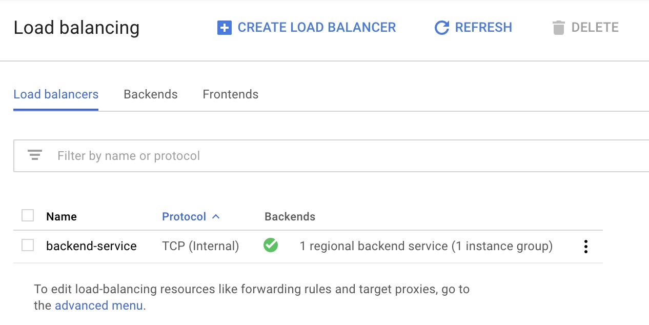This screenshot has width=649, height=325.
Task: Click the green healthy status checkmark
Action: 271,246
